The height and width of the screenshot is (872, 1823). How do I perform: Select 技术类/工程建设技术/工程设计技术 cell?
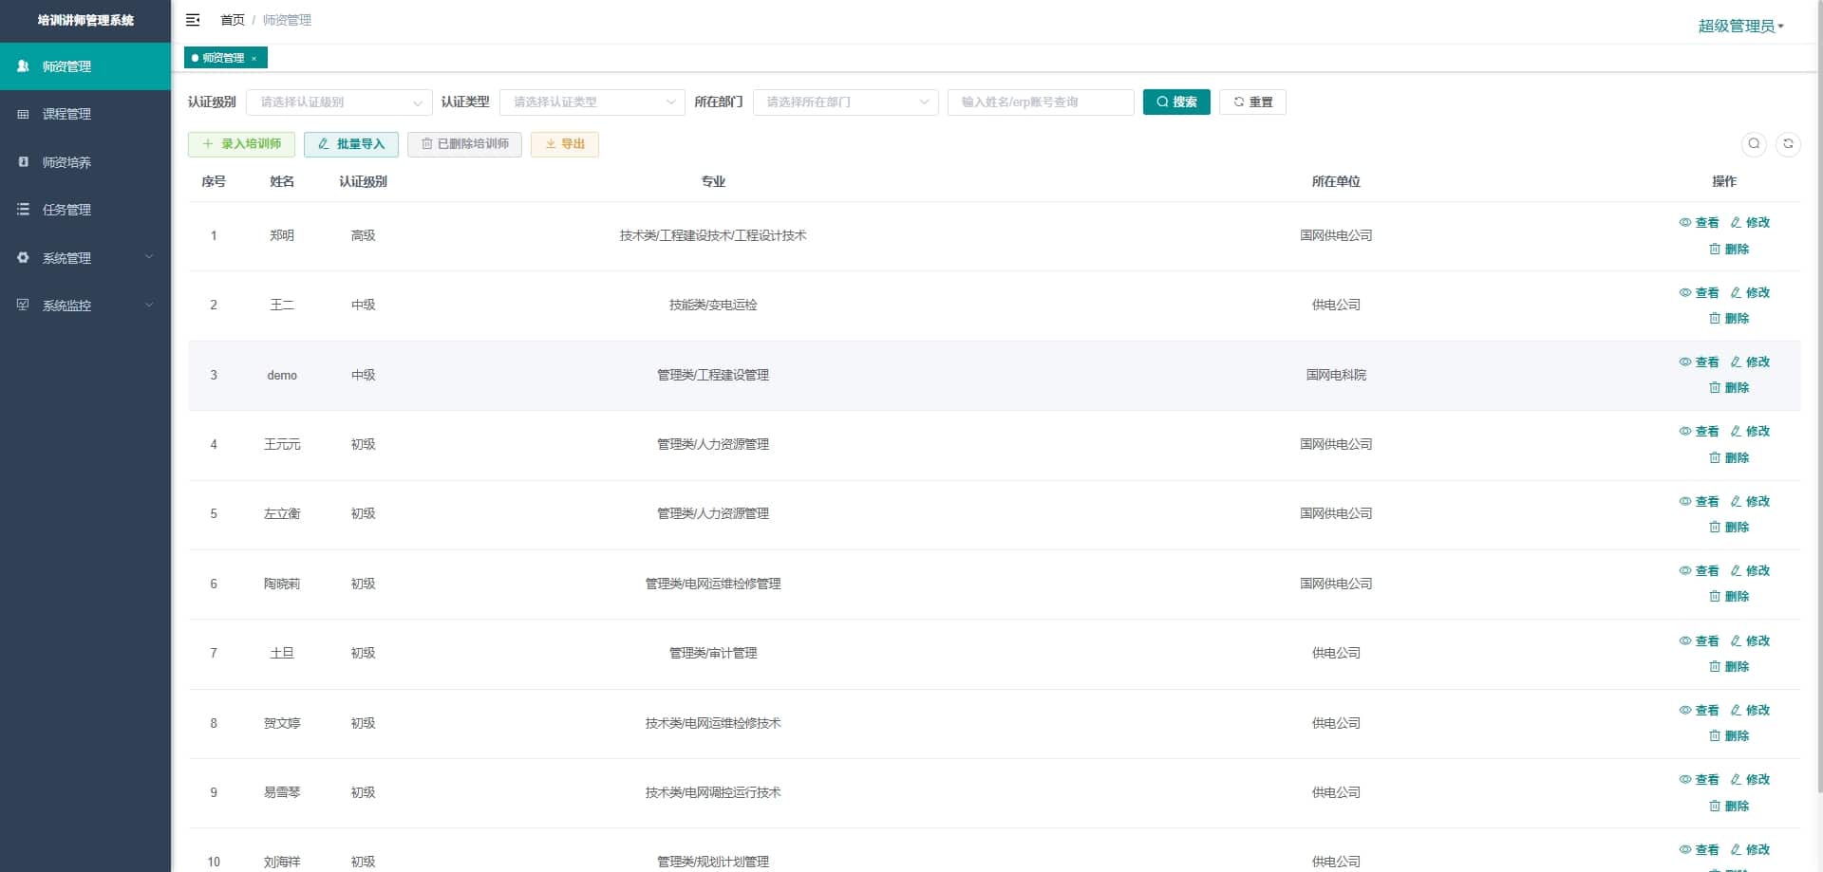(x=713, y=236)
